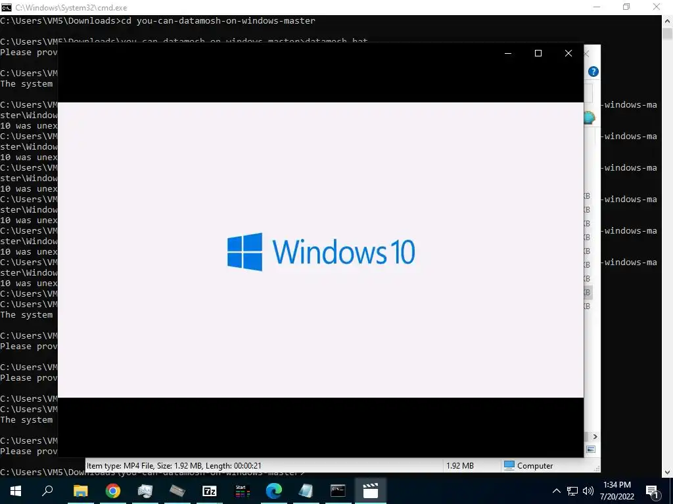The width and height of the screenshot is (673, 504).
Task: Open the notification center icon
Action: [653, 492]
